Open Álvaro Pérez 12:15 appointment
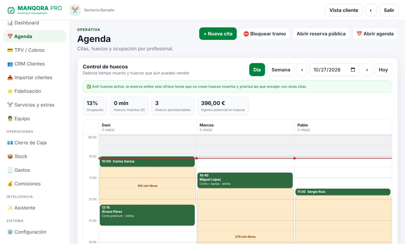Image resolution: width=405 pixels, height=244 pixels. (147, 215)
